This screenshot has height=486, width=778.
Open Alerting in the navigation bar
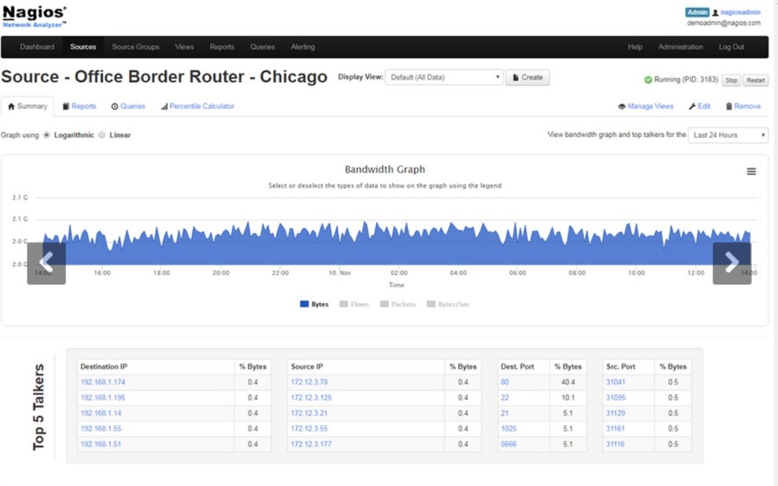302,47
